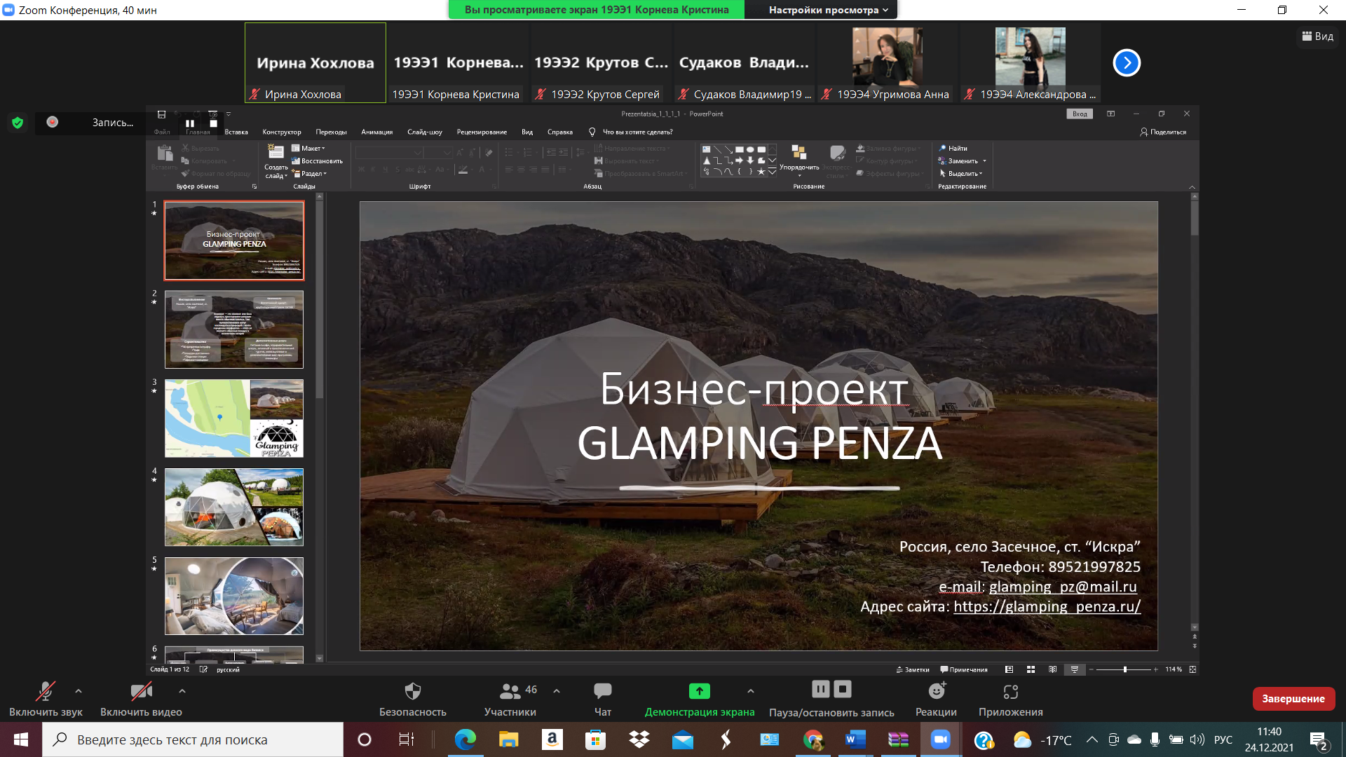The height and width of the screenshot is (757, 1346).
Task: Open the Раздел section dropdown
Action: tap(309, 174)
